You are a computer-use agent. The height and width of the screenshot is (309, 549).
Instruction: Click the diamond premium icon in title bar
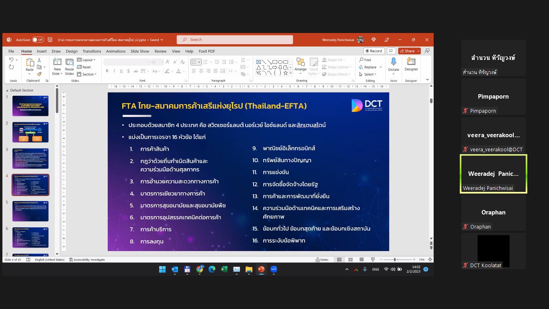[374, 40]
